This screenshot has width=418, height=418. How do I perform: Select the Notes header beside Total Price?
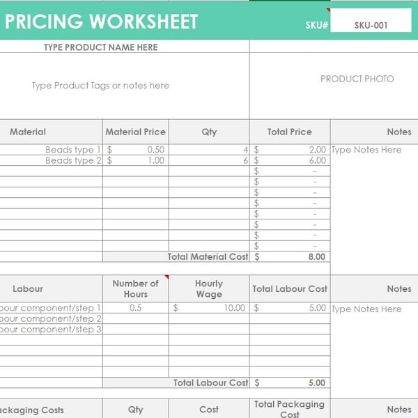coord(374,132)
